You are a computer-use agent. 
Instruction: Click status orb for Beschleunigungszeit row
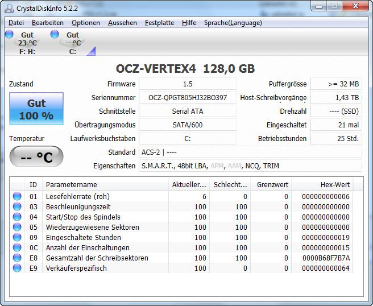coord(17,206)
